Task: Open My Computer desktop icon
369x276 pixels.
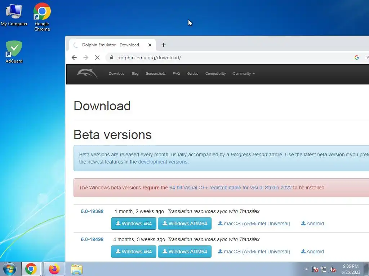Action: click(x=14, y=15)
